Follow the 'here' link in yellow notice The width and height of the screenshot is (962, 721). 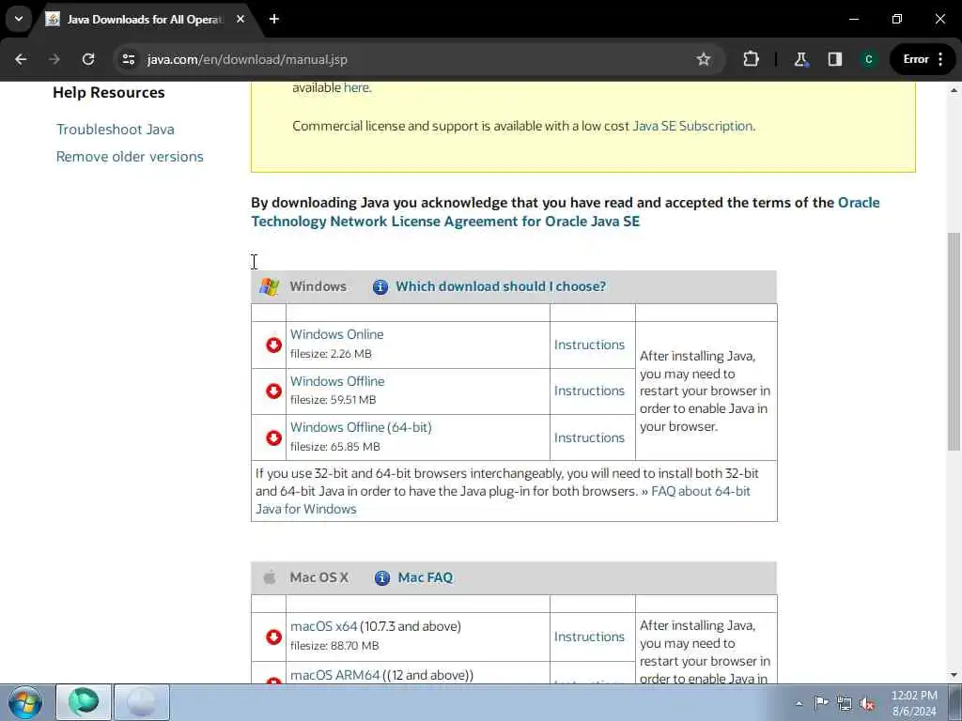356,87
